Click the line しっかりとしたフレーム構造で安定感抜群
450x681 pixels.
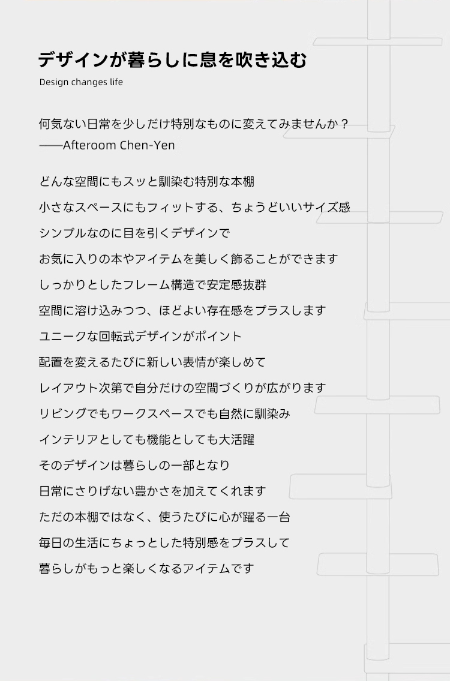(153, 285)
